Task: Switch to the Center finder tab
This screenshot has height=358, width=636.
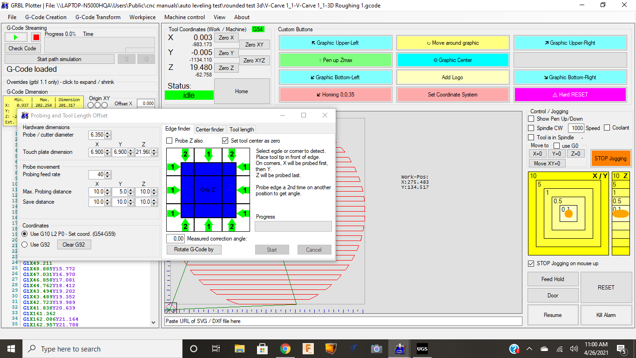Action: 210,130
